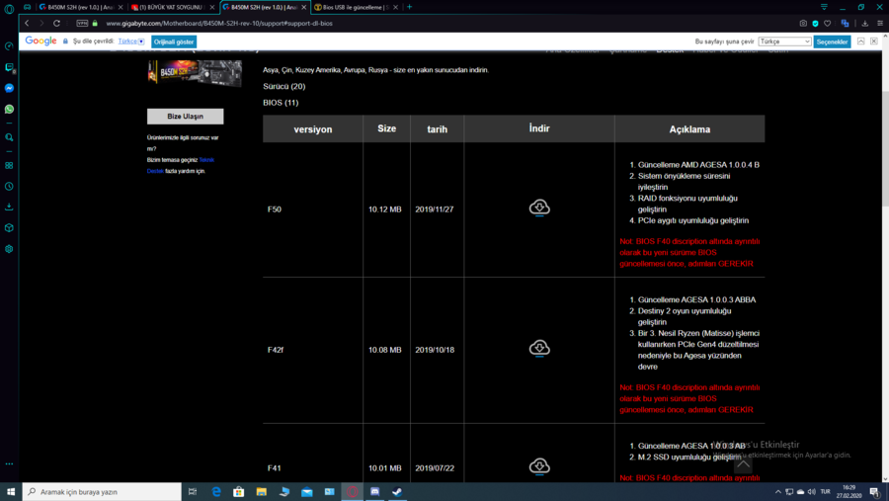Viewport: 889px width, 501px height.
Task: Download the F41 BIOS file
Action: tap(539, 466)
